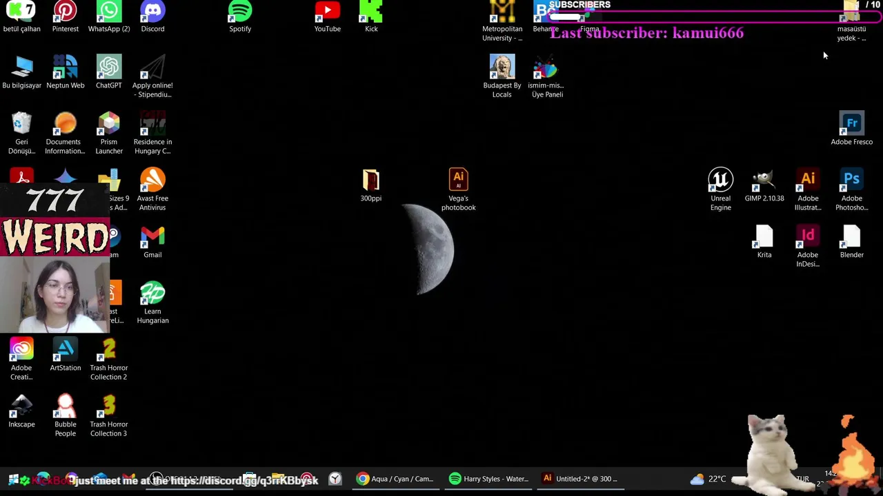Screen dimensions: 883x496
Task: Switch to Spotify Harry Styles taskbar window
Action: 488,479
